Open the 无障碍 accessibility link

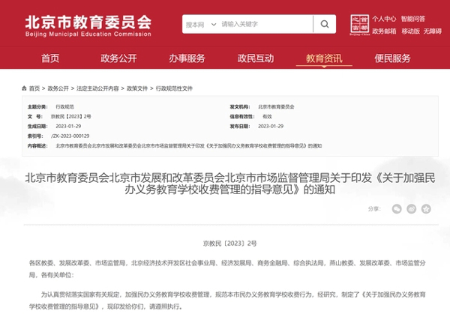click(x=433, y=31)
